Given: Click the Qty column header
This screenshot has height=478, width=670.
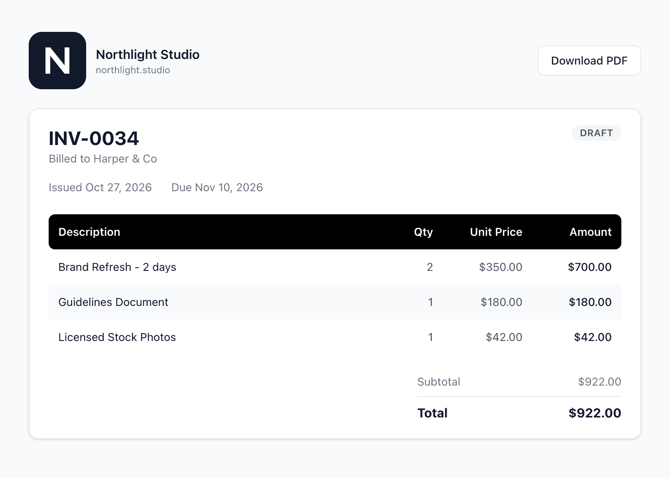Looking at the screenshot, I should tap(423, 232).
